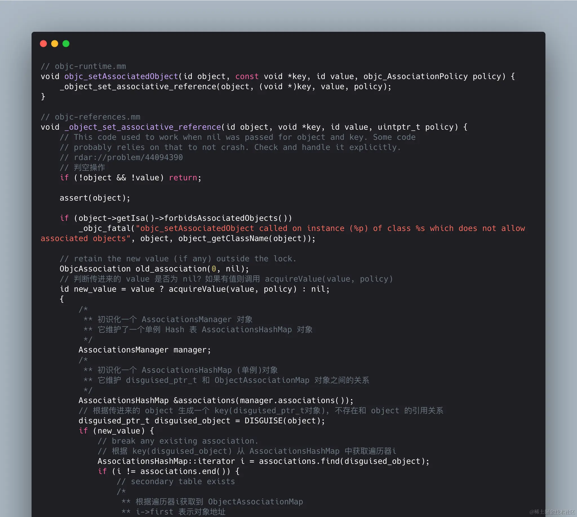Click the // objc-references.mm comment line
The height and width of the screenshot is (517, 577).
pyautogui.click(x=90, y=117)
